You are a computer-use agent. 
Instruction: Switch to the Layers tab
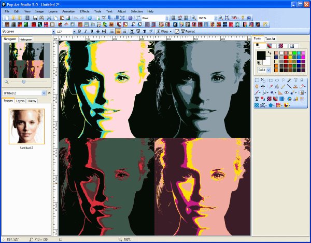[x=20, y=101]
